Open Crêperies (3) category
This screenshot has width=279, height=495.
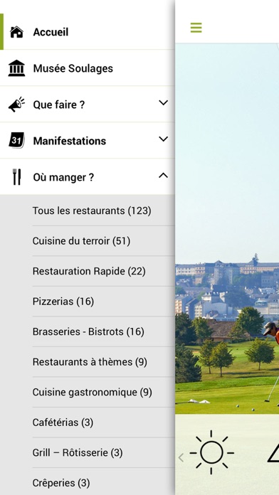[61, 483]
